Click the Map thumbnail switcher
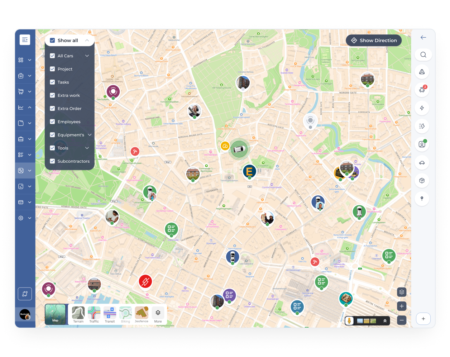Screen dimensions: 450x357 coord(55,314)
